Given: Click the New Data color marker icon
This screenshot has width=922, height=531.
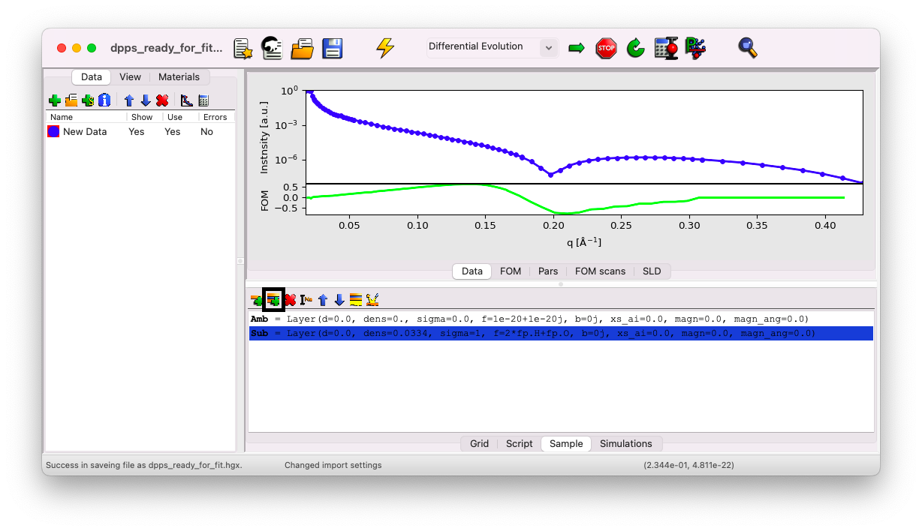Looking at the screenshot, I should pyautogui.click(x=53, y=131).
